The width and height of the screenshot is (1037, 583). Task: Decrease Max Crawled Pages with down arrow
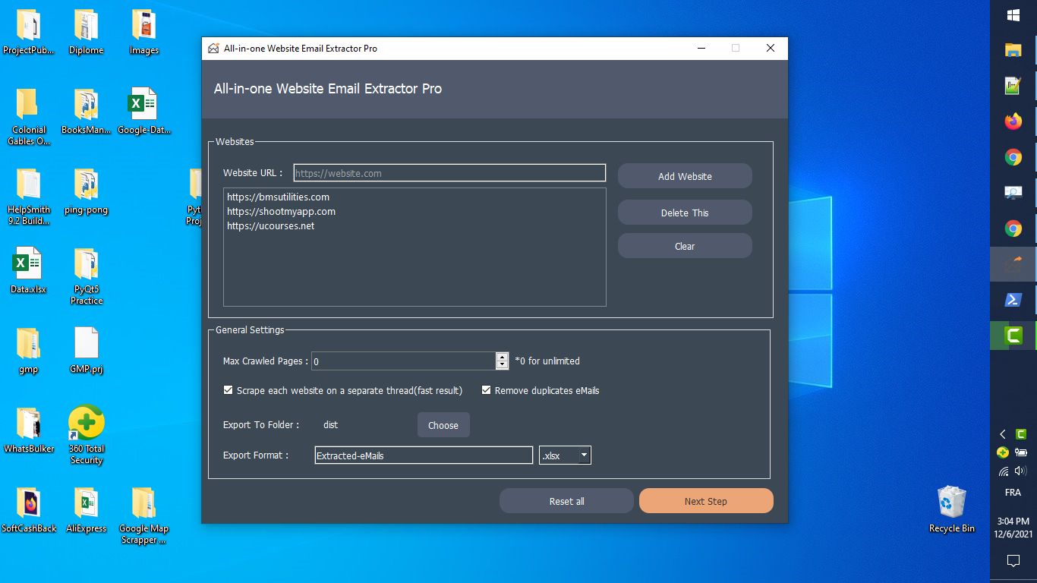(502, 365)
